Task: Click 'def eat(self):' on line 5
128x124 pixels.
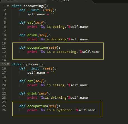Action: [x=33, y=23]
